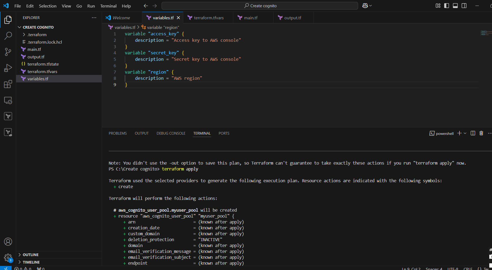Open the Edit menu

30,6
